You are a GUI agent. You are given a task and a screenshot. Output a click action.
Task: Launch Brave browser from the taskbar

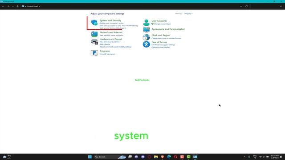pos(163,157)
